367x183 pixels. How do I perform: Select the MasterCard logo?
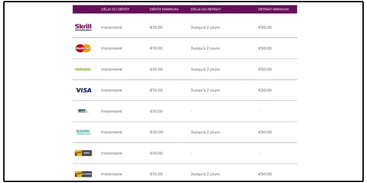coord(83,48)
